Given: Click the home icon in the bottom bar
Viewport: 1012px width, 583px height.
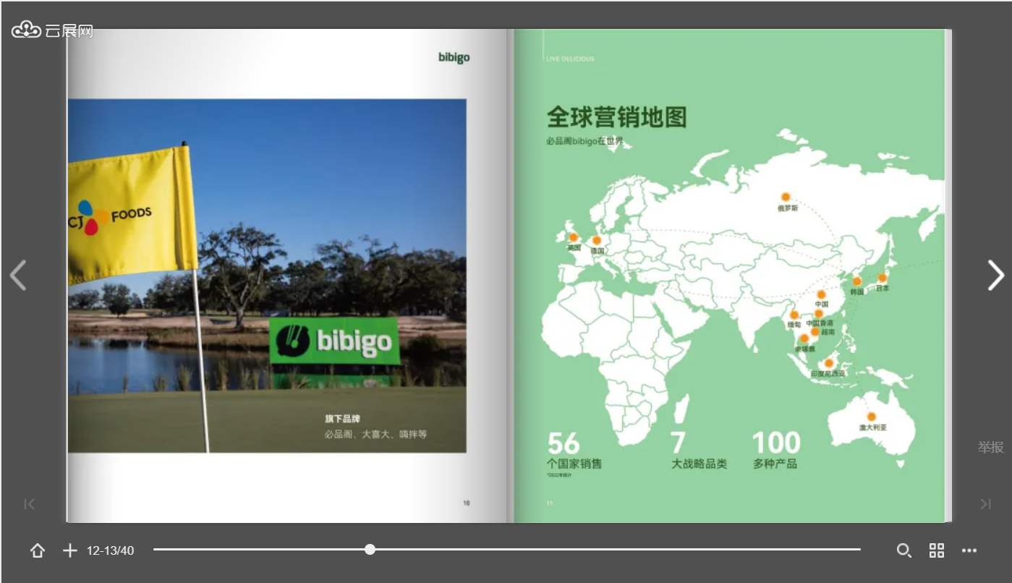Looking at the screenshot, I should pyautogui.click(x=38, y=550).
